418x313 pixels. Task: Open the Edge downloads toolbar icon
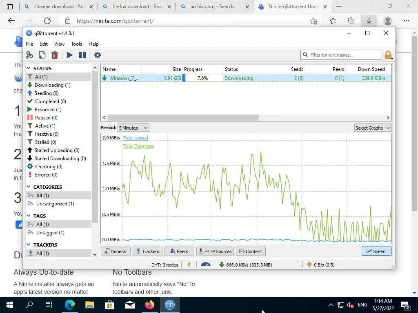369,21
